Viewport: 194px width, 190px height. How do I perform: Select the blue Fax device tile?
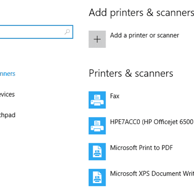(x=97, y=100)
